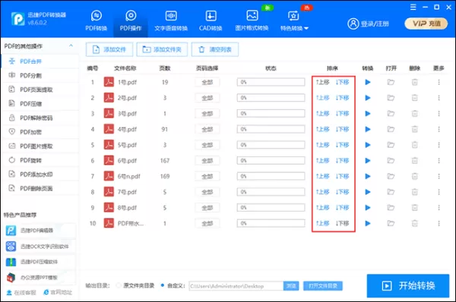The image size is (456, 302).
Task: Click the output path input field
Action: coord(236,286)
